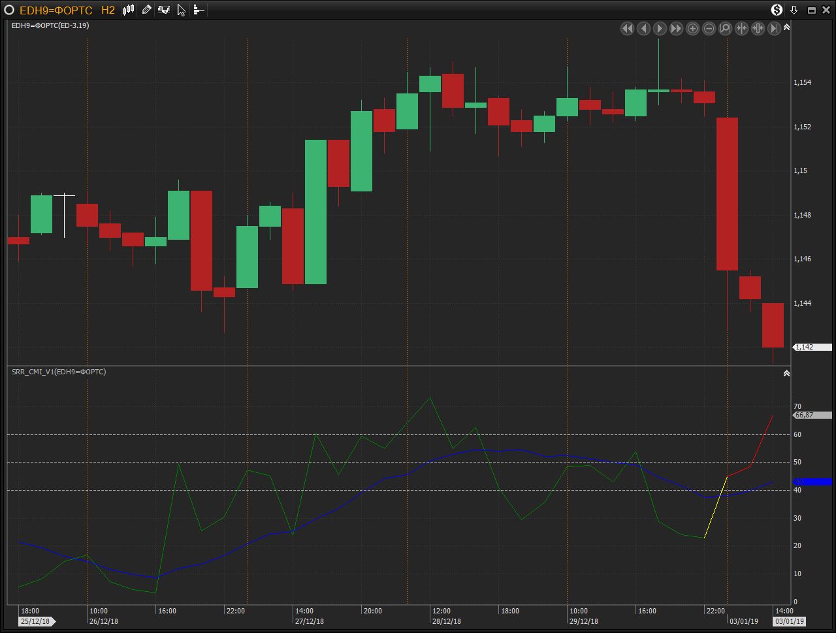Screen dimensions: 836x633
Task: Click the dollar sign trading icon
Action: pyautogui.click(x=777, y=10)
